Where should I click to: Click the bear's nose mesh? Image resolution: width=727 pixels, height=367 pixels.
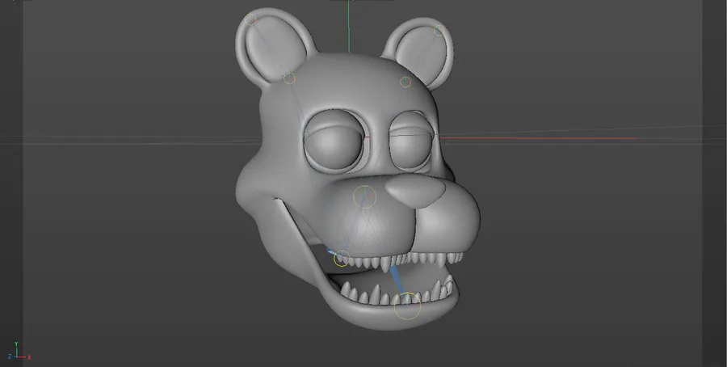click(x=415, y=192)
